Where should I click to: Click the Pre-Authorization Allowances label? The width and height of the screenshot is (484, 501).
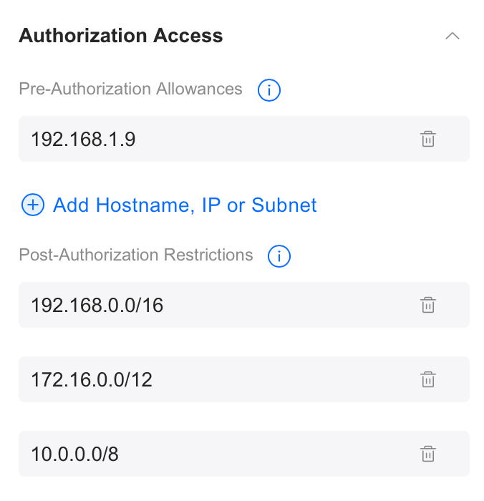click(x=130, y=89)
